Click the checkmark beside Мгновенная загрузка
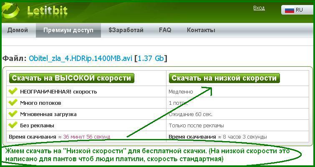This screenshot has width=315, height=167. click(x=13, y=114)
